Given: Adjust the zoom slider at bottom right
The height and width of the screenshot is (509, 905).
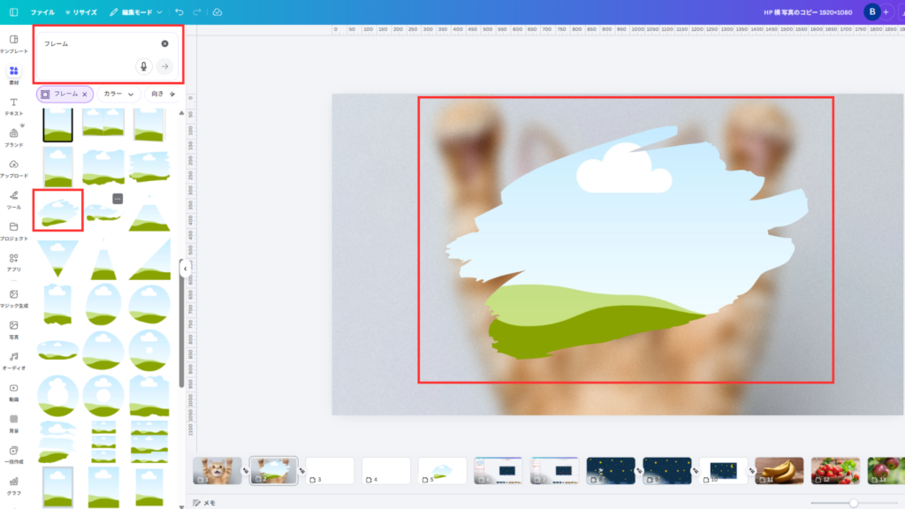Looking at the screenshot, I should [x=853, y=503].
